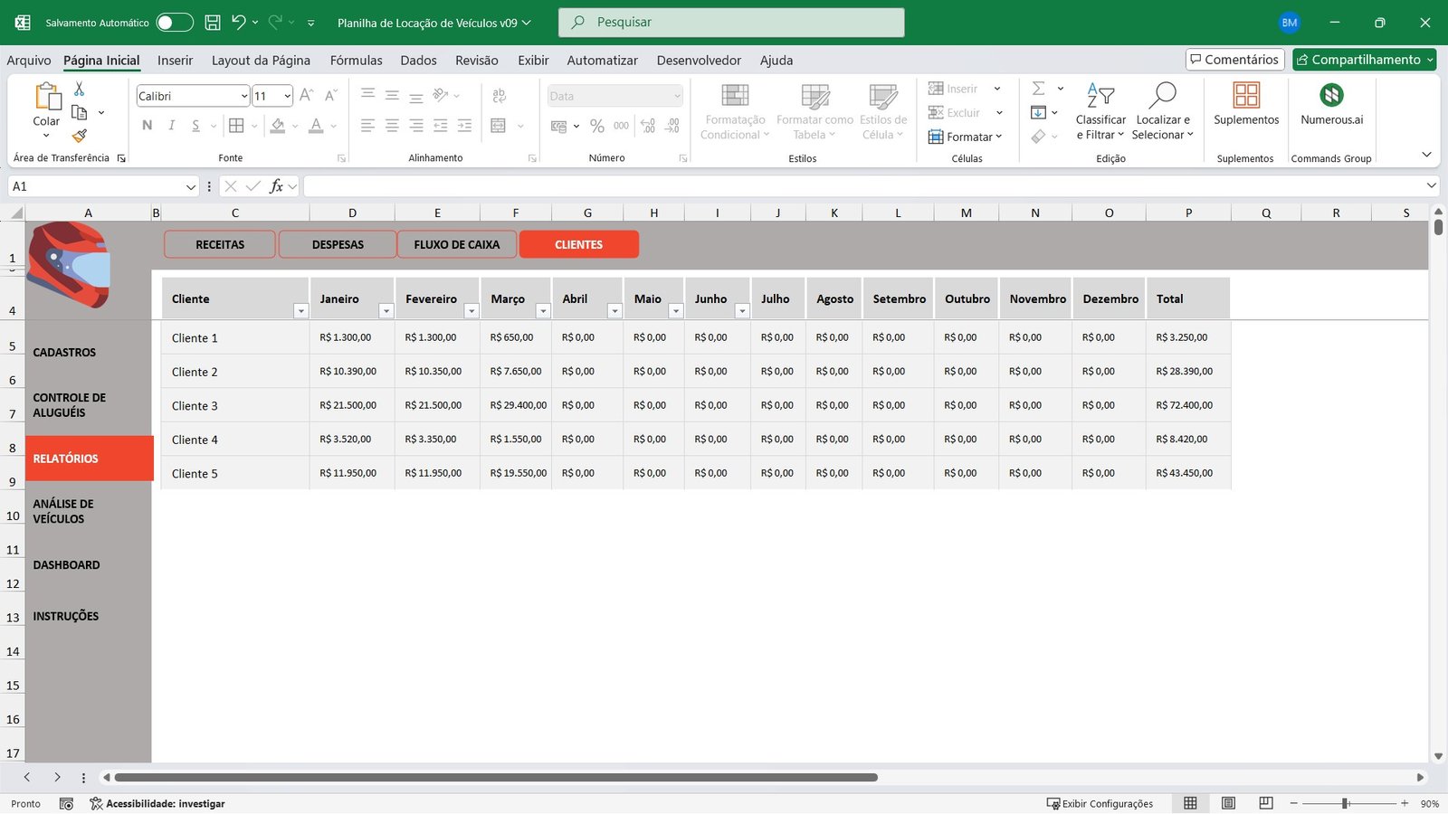Click the zoom slider handle

[1346, 803]
